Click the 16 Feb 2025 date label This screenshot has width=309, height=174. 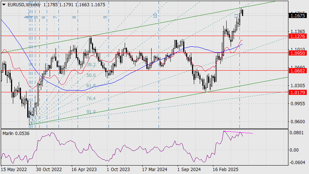click(x=225, y=170)
